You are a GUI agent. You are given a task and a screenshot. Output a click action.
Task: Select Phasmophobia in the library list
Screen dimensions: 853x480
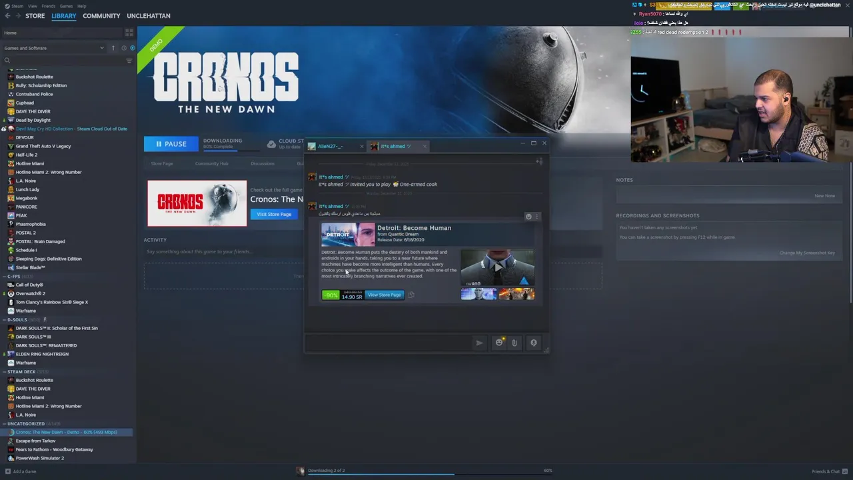click(x=31, y=224)
